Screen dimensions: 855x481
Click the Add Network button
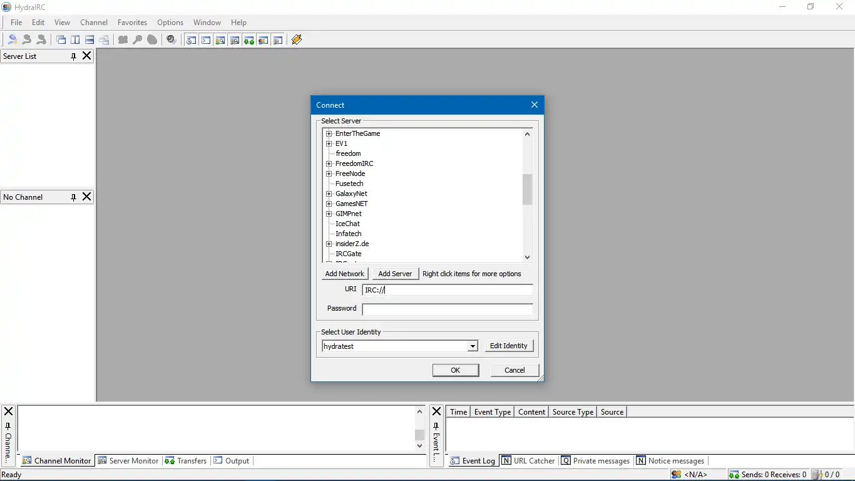pos(344,274)
